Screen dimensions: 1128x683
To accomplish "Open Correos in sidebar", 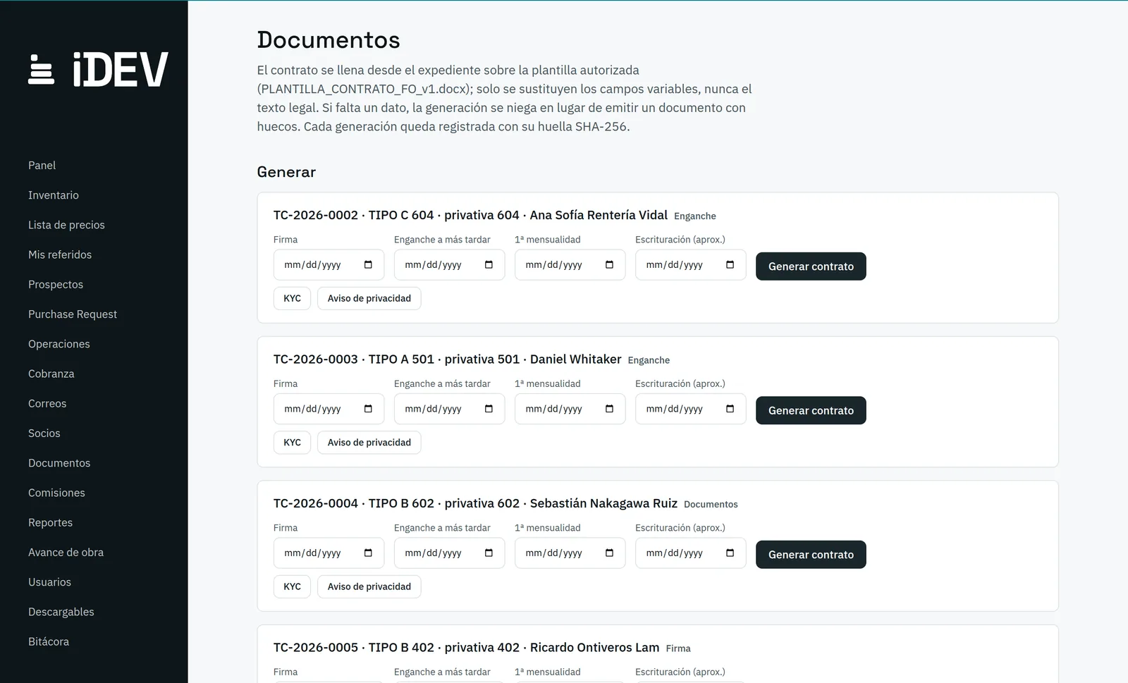I will tap(47, 404).
